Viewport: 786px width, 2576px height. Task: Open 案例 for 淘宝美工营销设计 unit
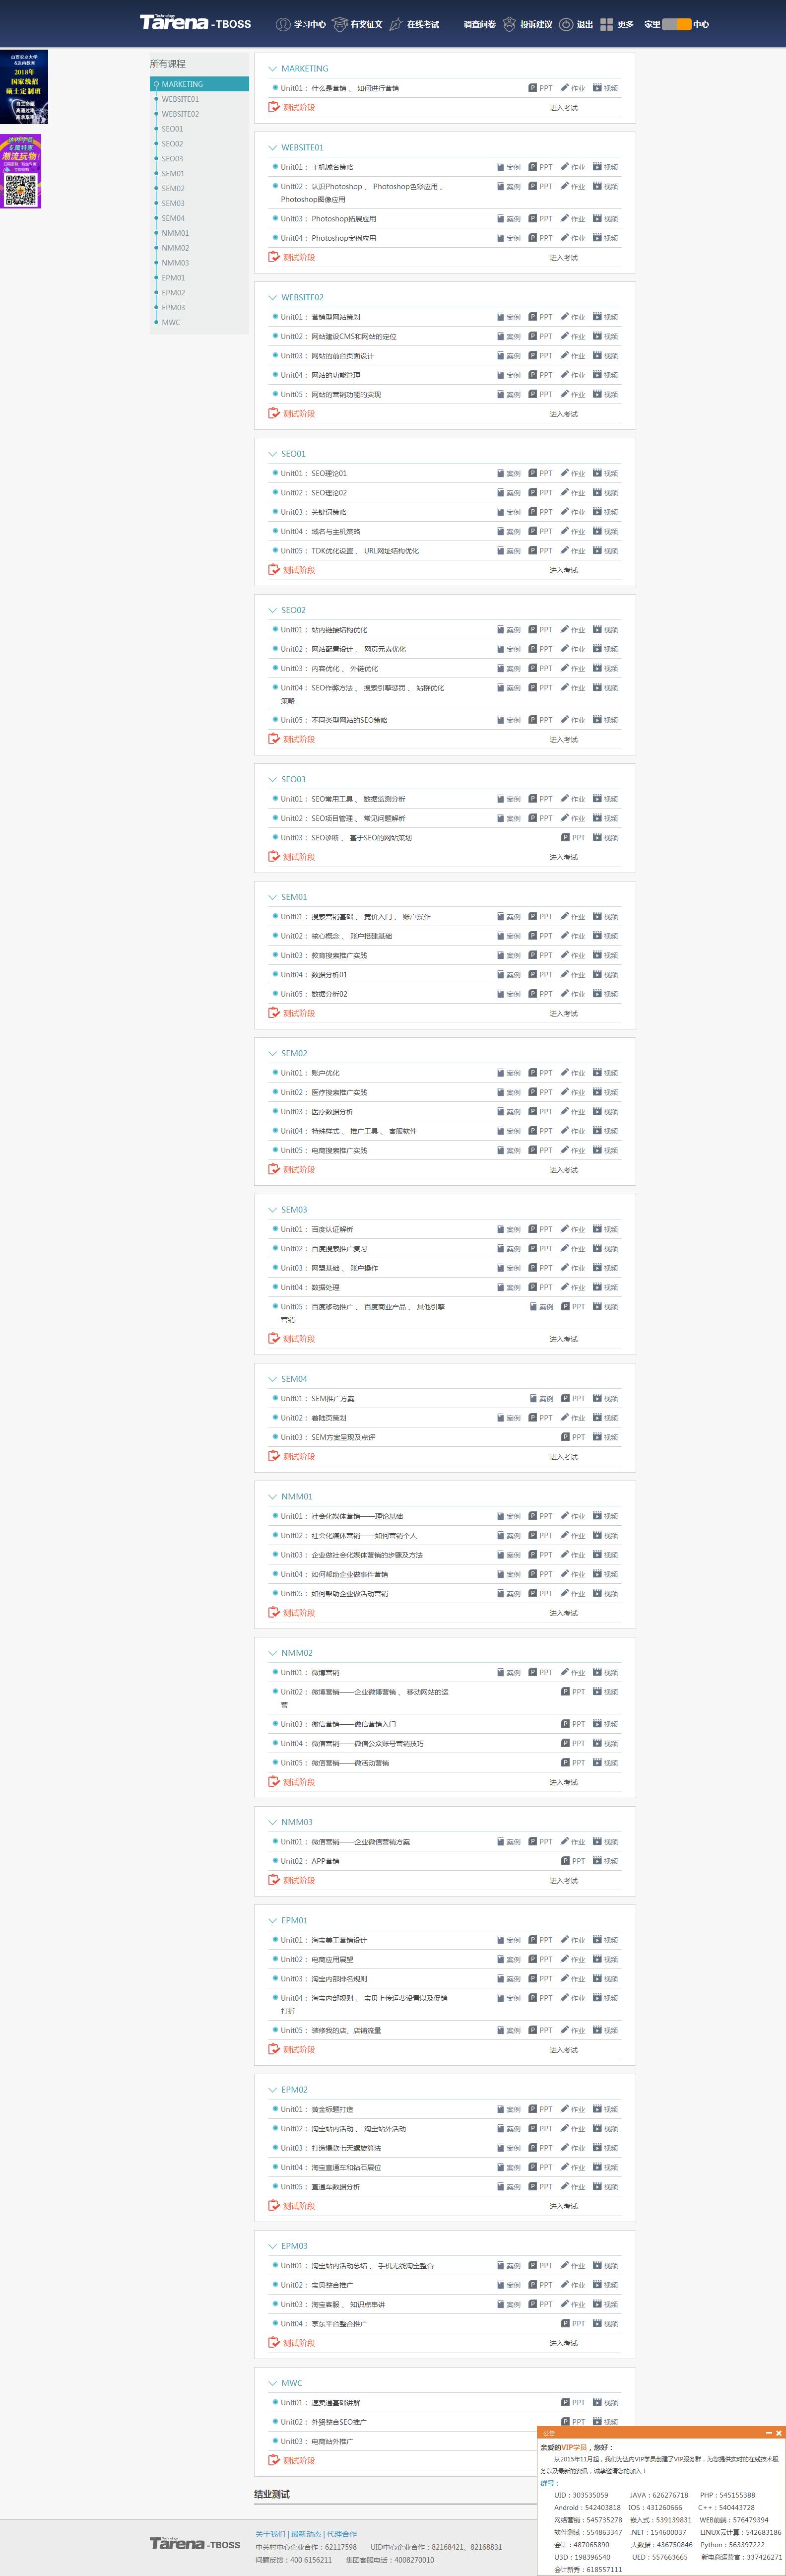[508, 1940]
